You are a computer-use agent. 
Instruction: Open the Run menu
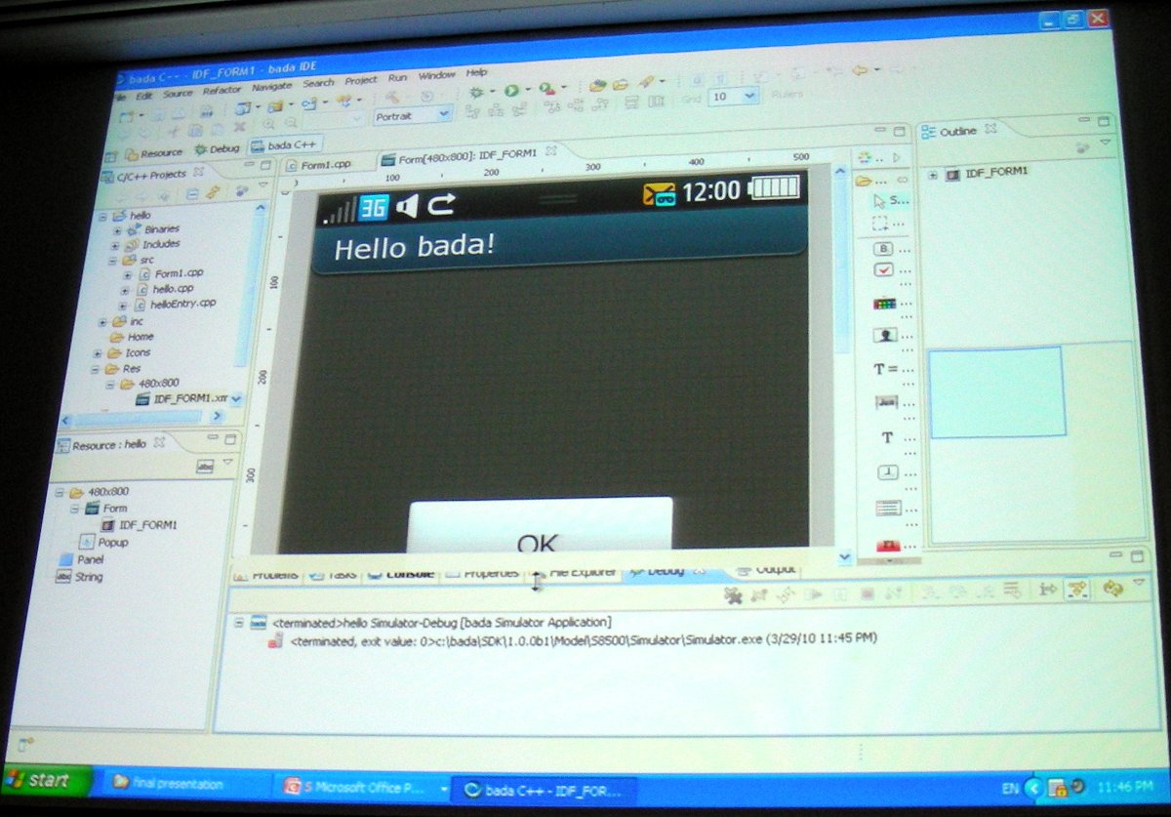pos(397,77)
